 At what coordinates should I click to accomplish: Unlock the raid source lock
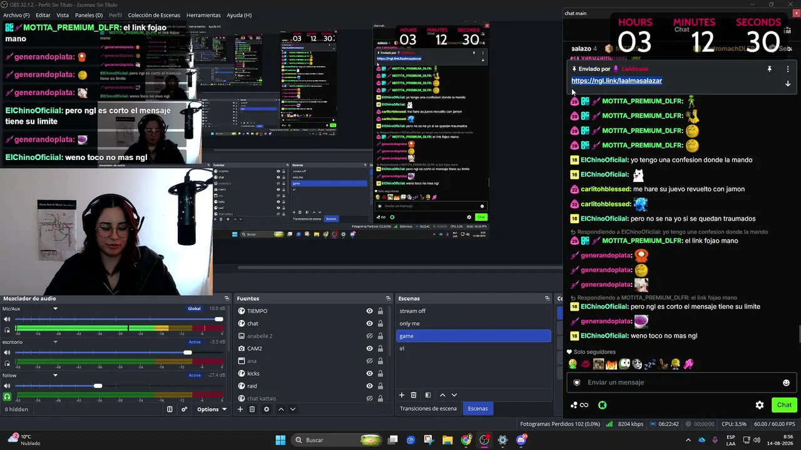(x=380, y=386)
